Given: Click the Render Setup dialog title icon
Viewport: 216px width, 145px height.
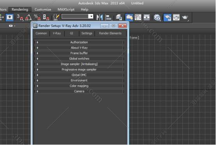Looking at the screenshot, I should pyautogui.click(x=35, y=26).
